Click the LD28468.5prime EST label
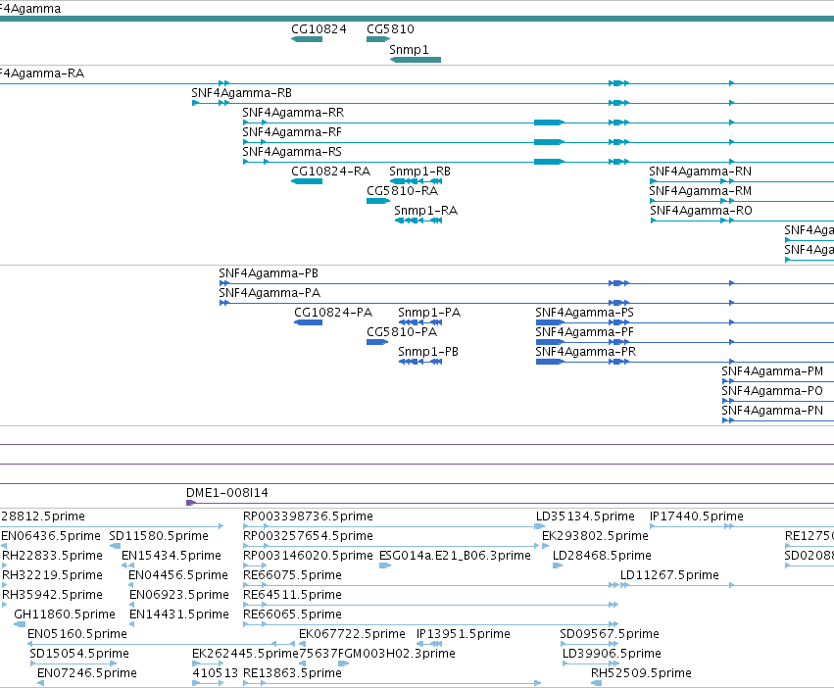The width and height of the screenshot is (834, 688). click(x=602, y=556)
